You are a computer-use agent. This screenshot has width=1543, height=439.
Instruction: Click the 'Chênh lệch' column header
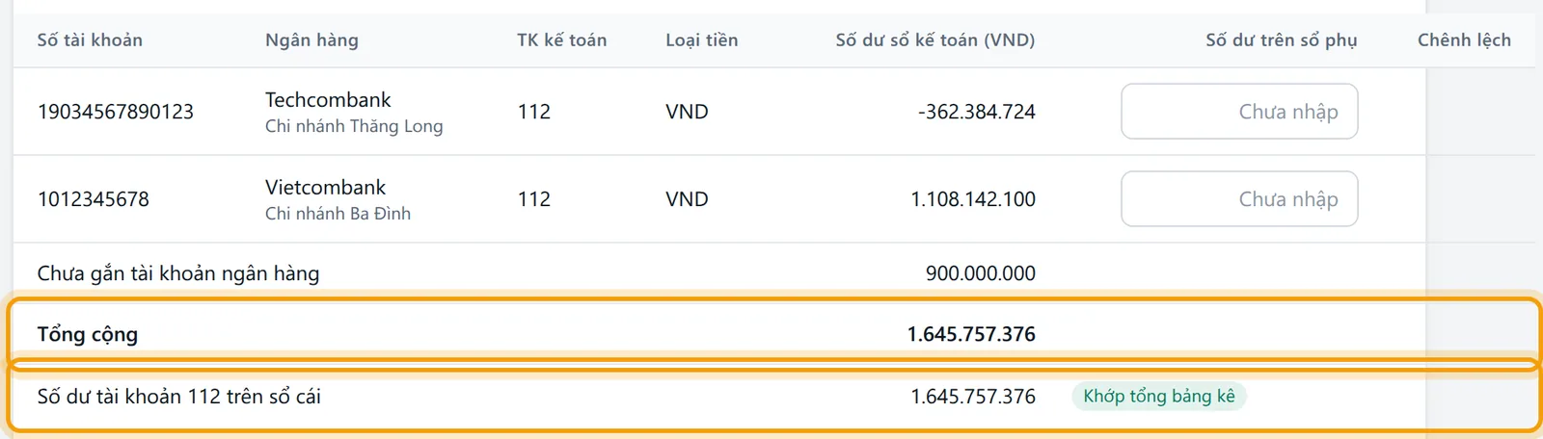(1464, 40)
